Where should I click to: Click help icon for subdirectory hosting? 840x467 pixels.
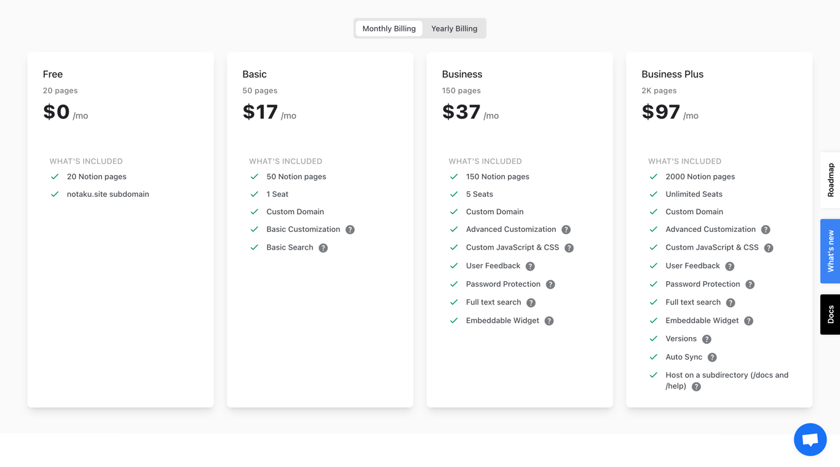696,386
